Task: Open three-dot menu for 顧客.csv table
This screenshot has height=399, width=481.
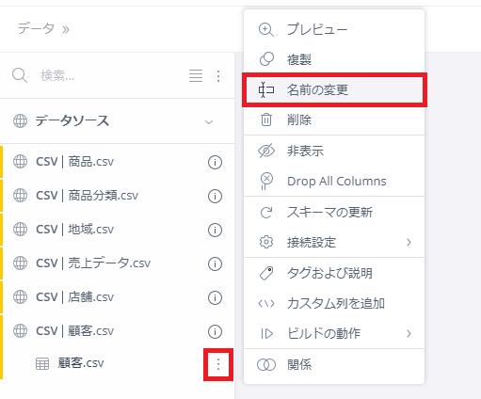Action: click(218, 364)
